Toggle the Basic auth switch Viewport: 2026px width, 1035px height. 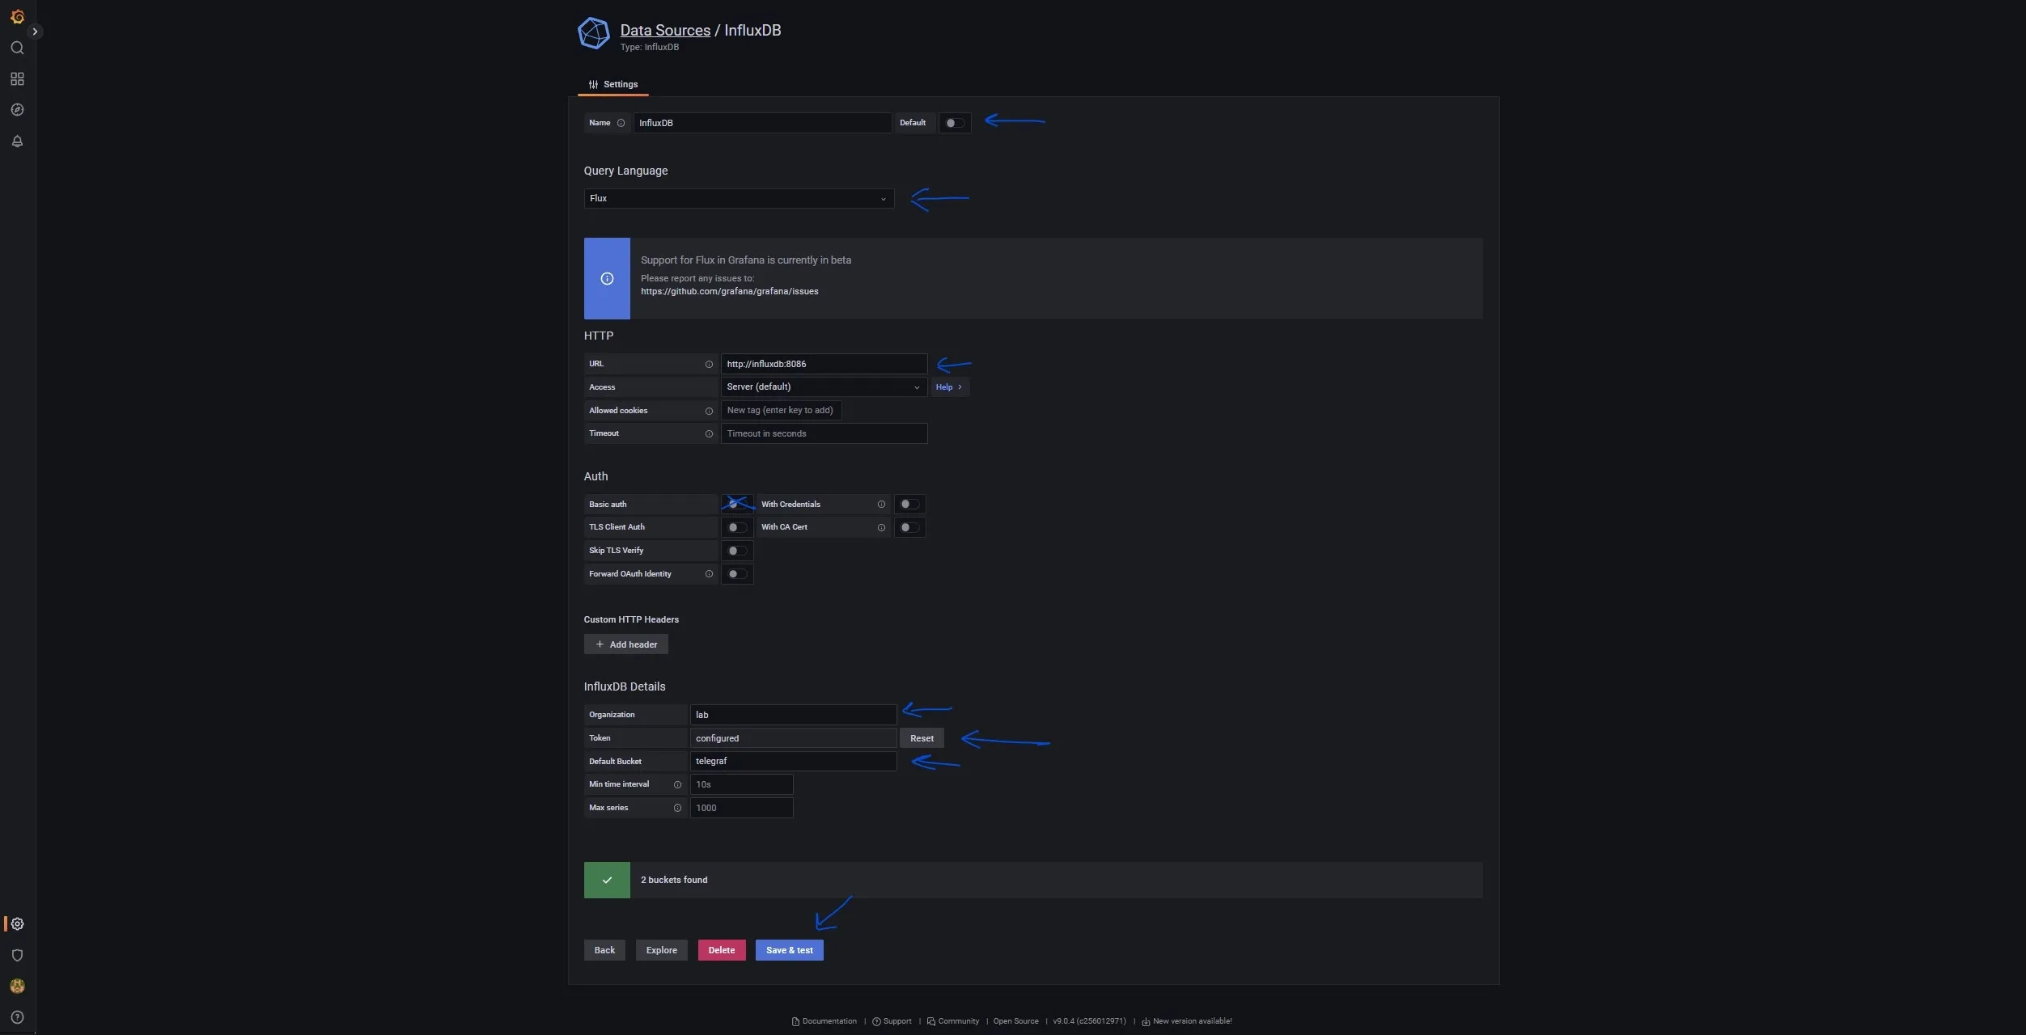pos(736,504)
